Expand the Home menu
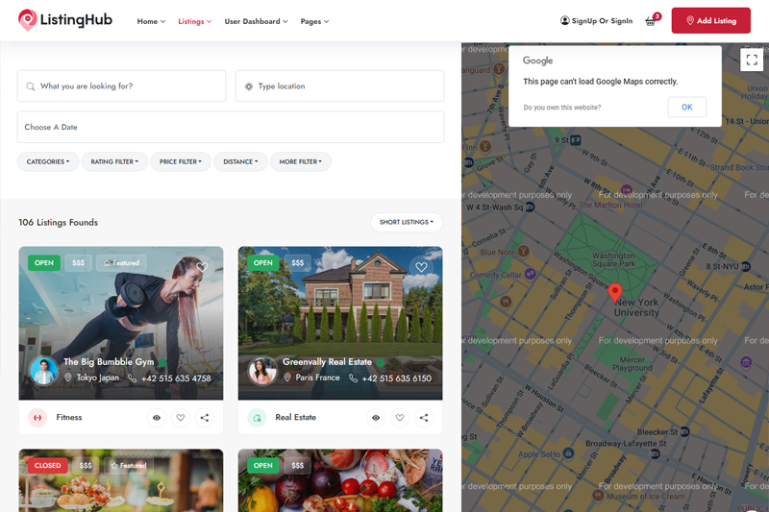Screen dimensions: 769x512 151,21
